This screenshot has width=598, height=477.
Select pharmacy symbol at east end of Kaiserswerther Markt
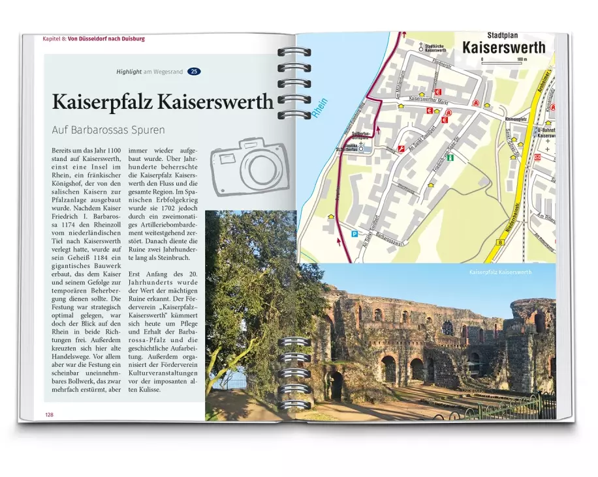click(476, 103)
